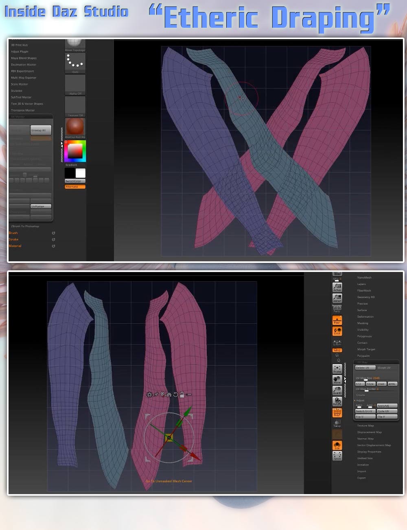Viewport: 407px width, 530px height.
Task: Toggle the PolyF polyframe button
Action: point(337,413)
